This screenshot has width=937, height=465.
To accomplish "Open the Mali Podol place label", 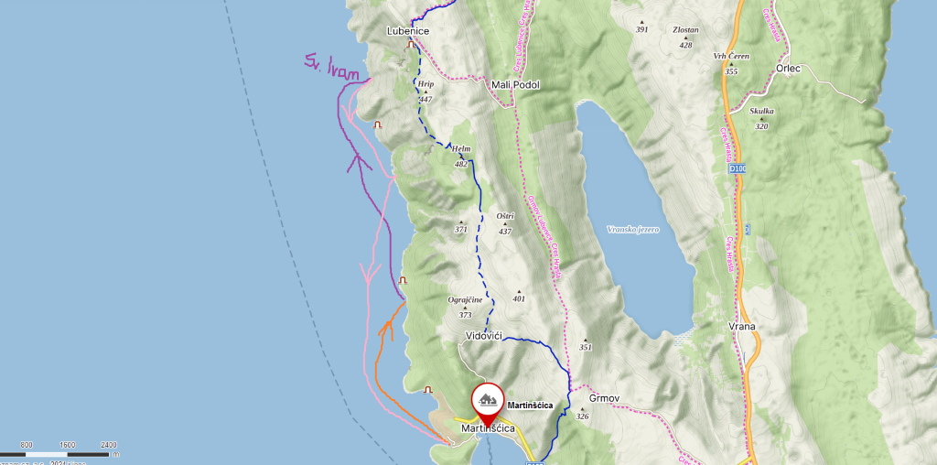I will click(515, 85).
